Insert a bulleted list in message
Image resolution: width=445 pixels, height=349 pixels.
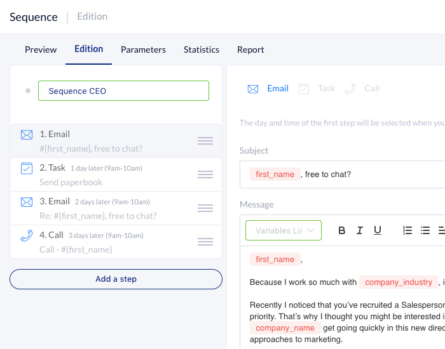(x=425, y=230)
